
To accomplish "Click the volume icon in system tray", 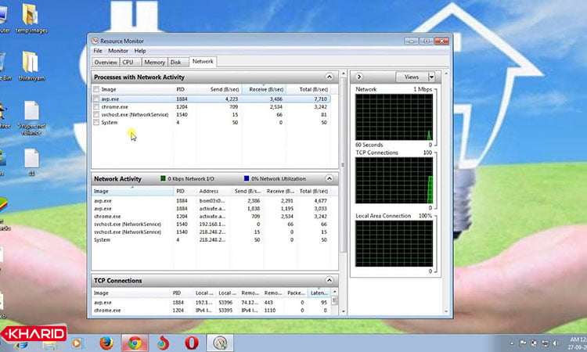I will (x=556, y=343).
